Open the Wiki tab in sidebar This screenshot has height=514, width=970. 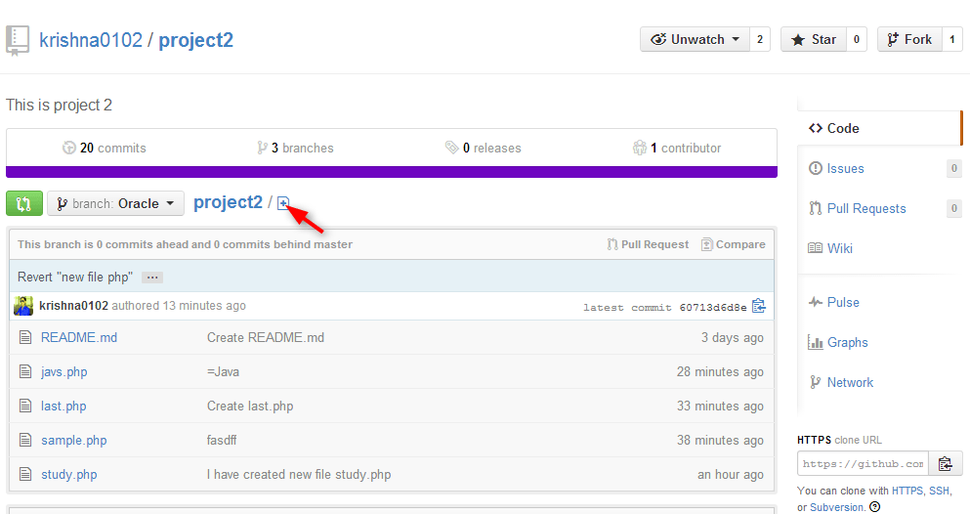[x=830, y=248]
